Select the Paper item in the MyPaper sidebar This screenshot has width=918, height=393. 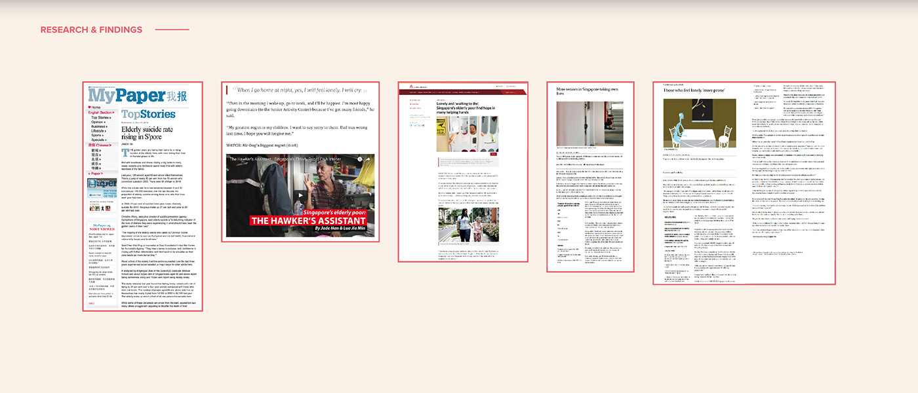click(x=96, y=174)
